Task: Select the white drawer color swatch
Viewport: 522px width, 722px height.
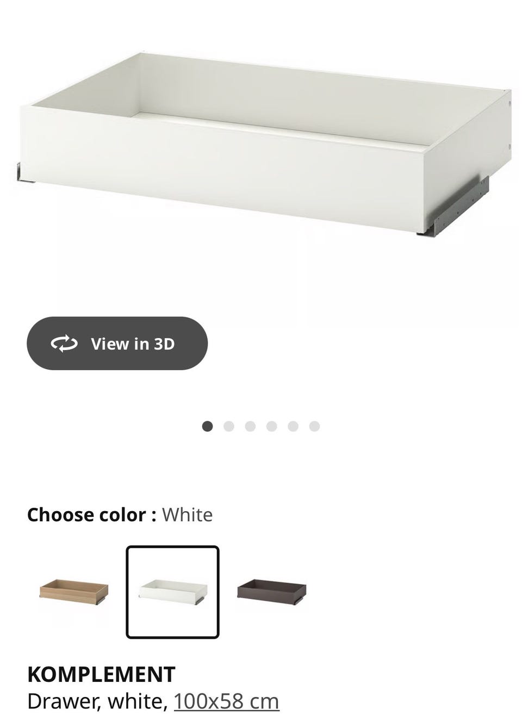Action: (172, 592)
